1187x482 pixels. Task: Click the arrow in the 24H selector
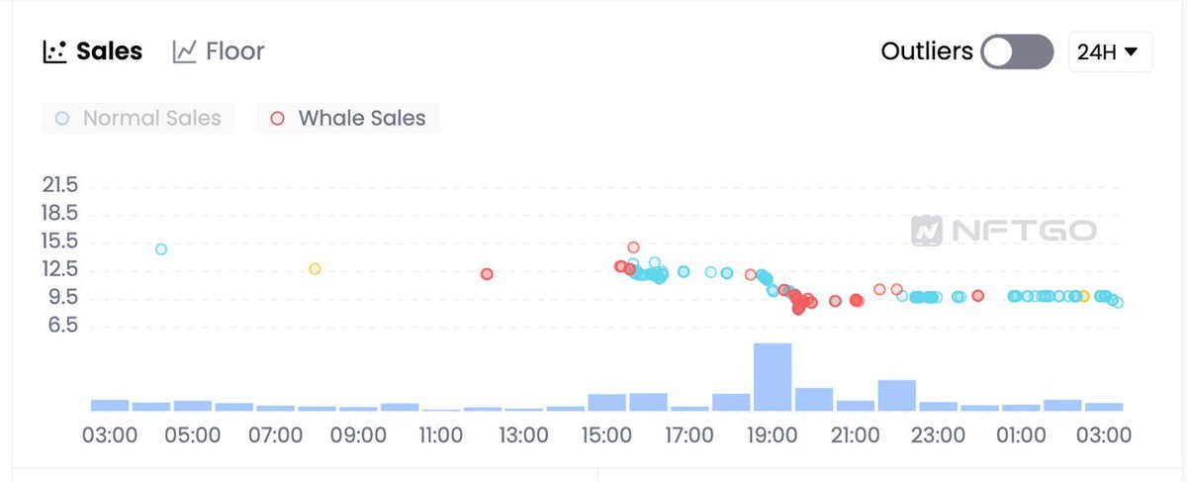click(x=1132, y=51)
